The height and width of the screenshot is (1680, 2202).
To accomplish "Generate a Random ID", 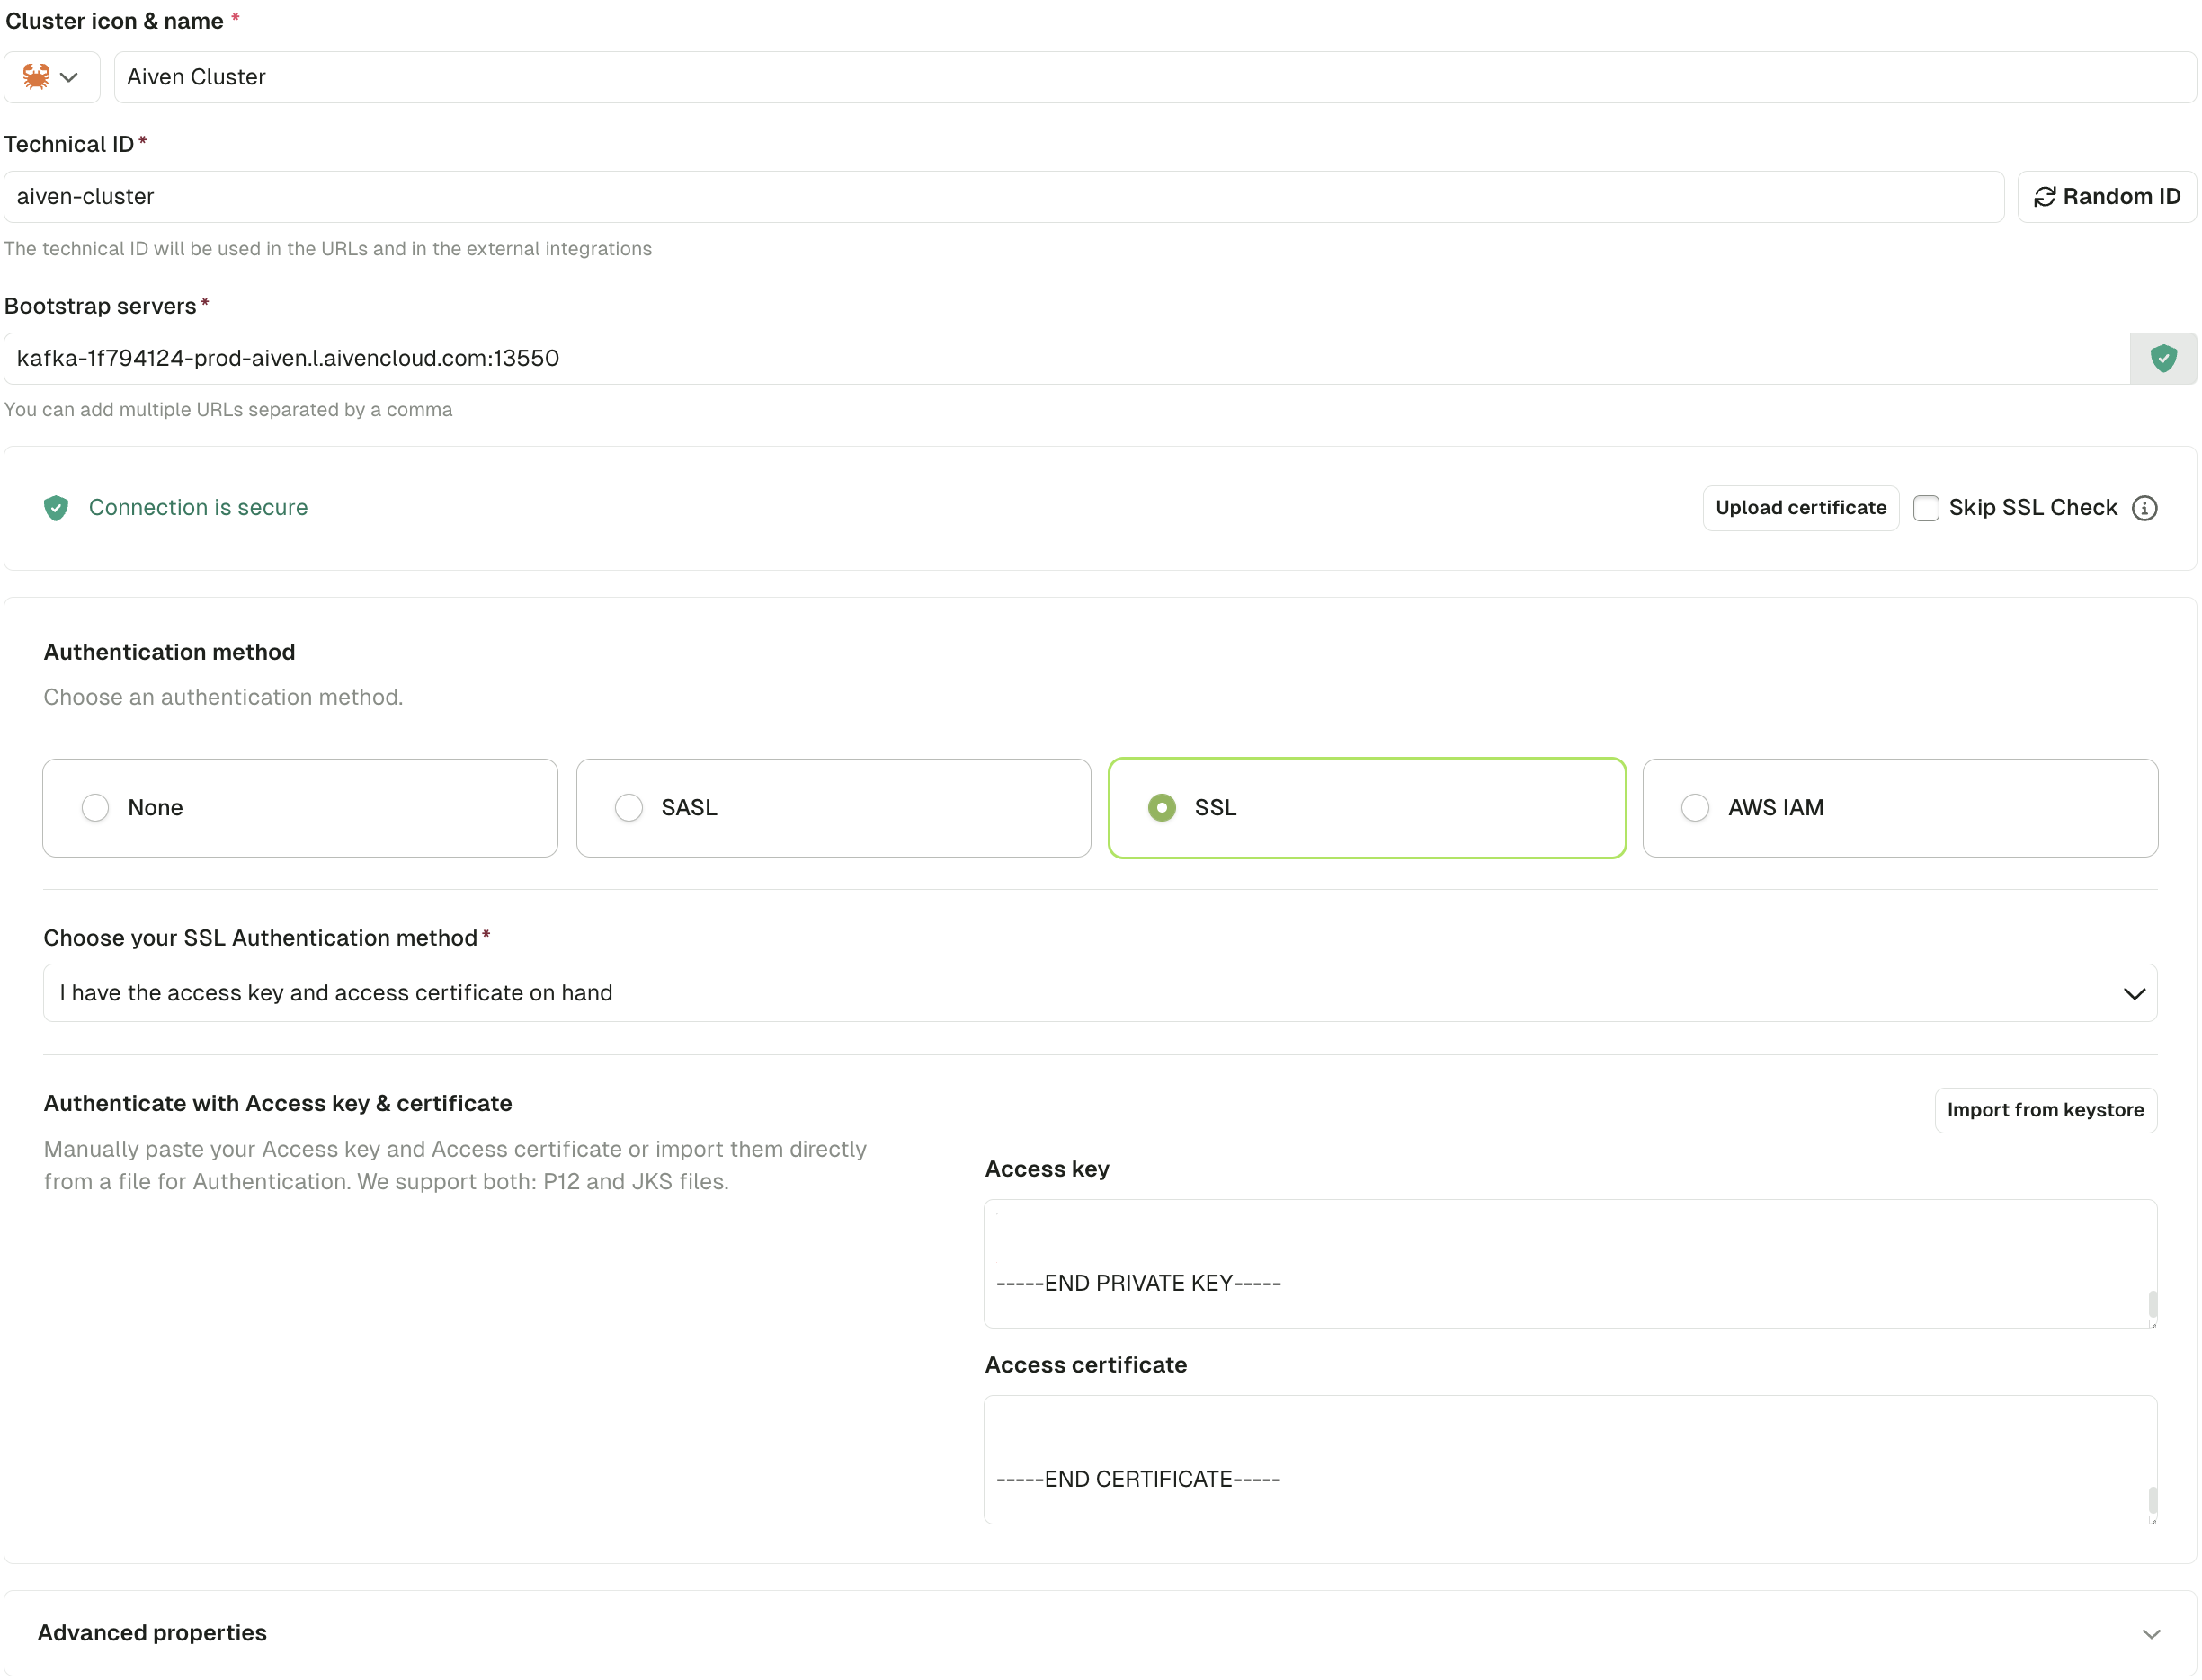I will [2106, 197].
